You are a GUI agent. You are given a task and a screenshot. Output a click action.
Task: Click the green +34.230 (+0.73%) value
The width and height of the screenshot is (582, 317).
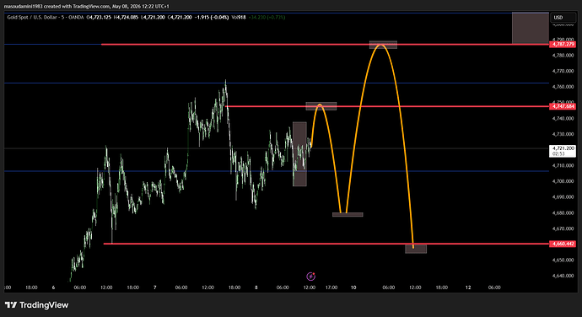click(x=267, y=18)
